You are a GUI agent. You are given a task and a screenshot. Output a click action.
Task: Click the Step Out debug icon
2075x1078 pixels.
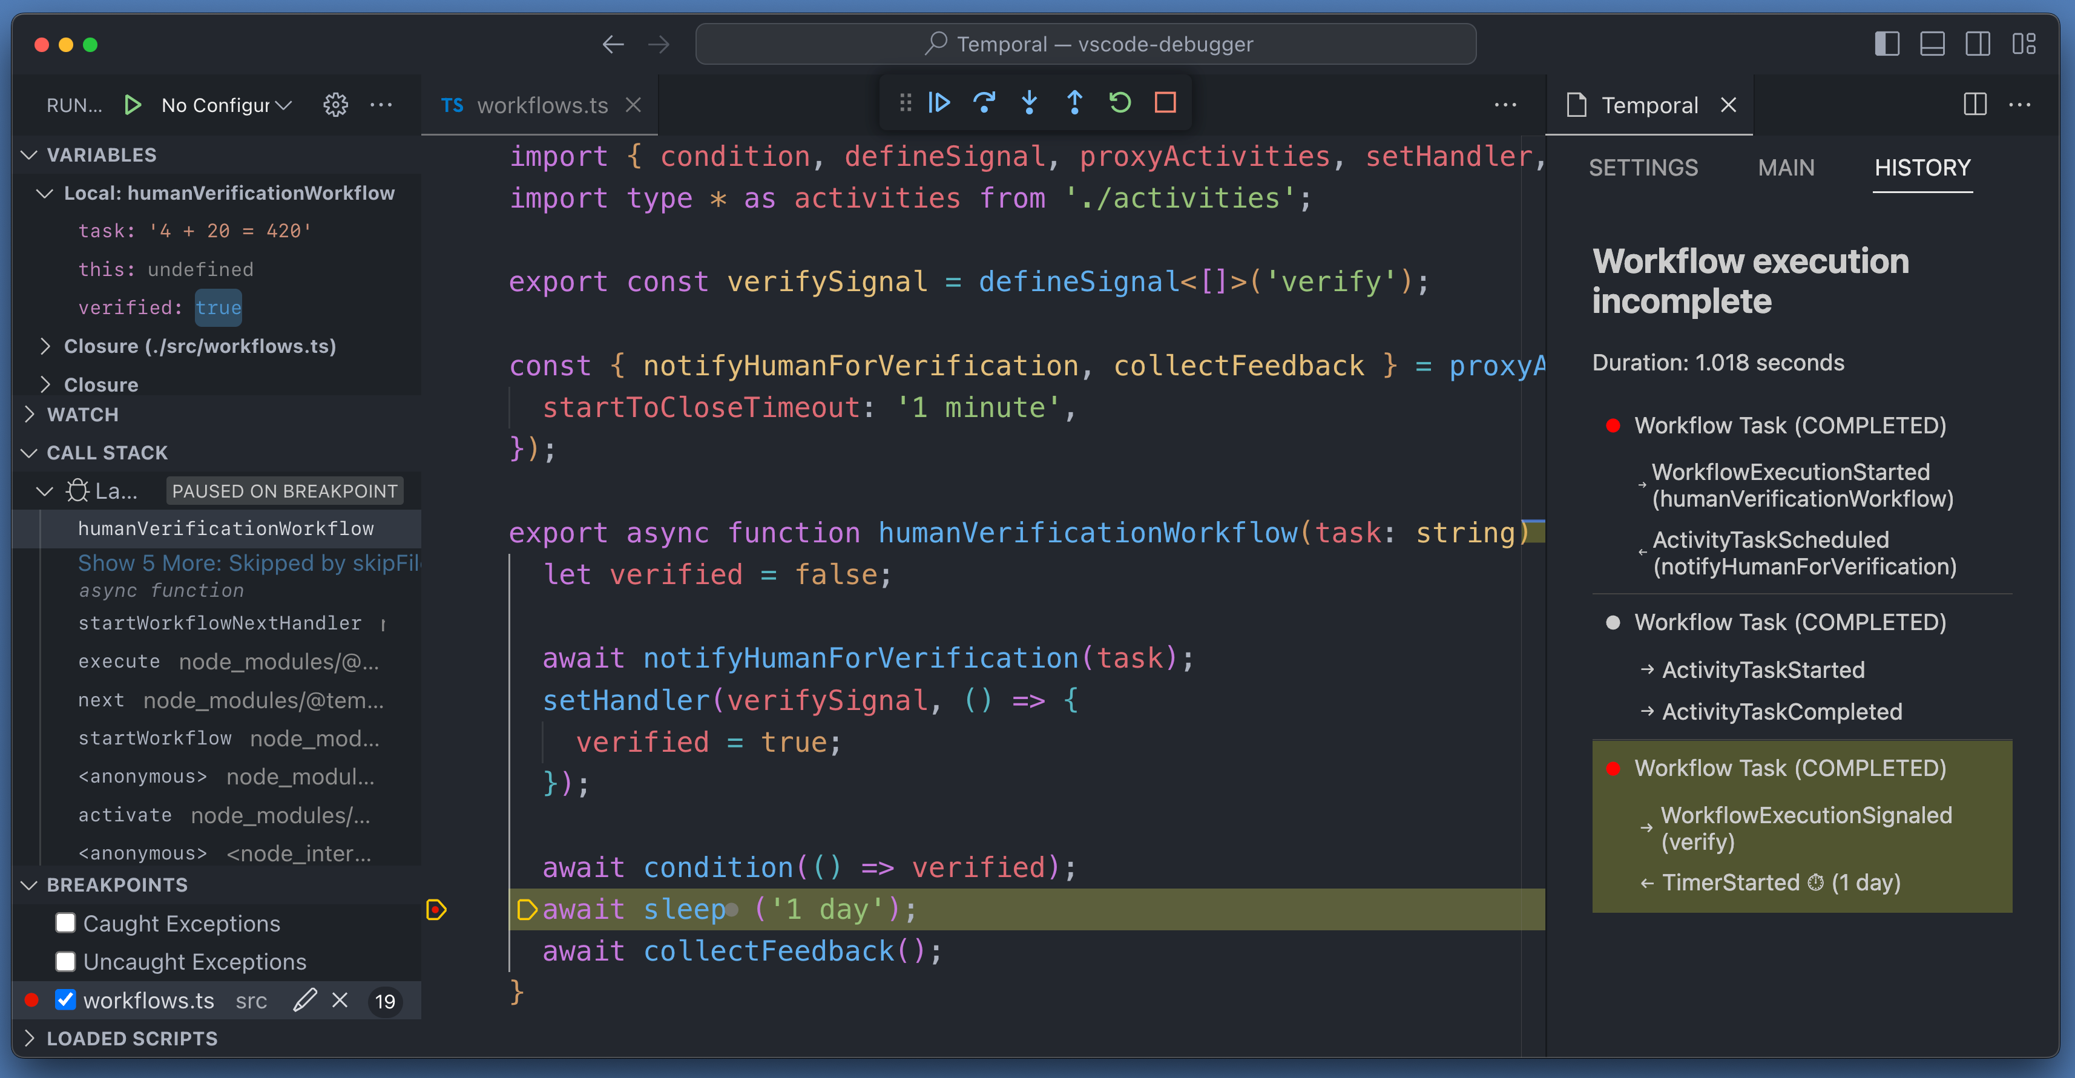(1074, 103)
